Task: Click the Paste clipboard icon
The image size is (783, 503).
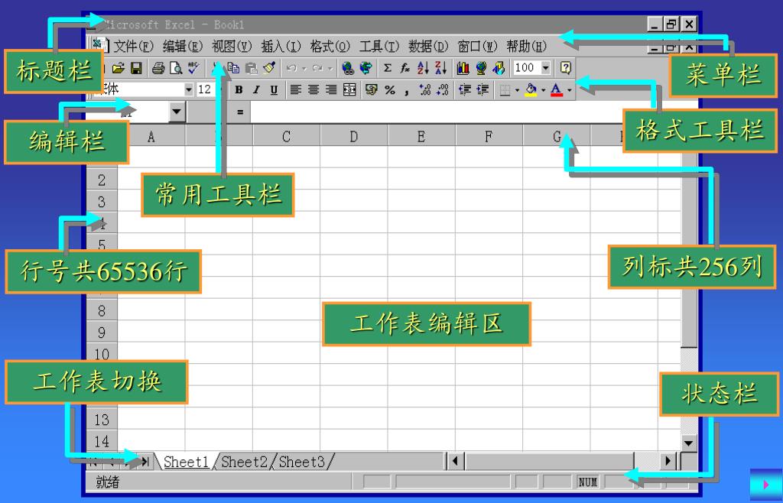Action: point(252,68)
